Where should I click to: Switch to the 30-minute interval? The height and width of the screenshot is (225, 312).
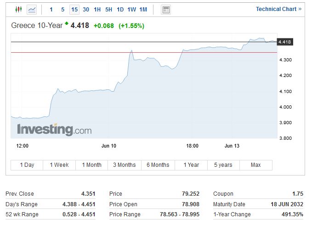point(86,9)
